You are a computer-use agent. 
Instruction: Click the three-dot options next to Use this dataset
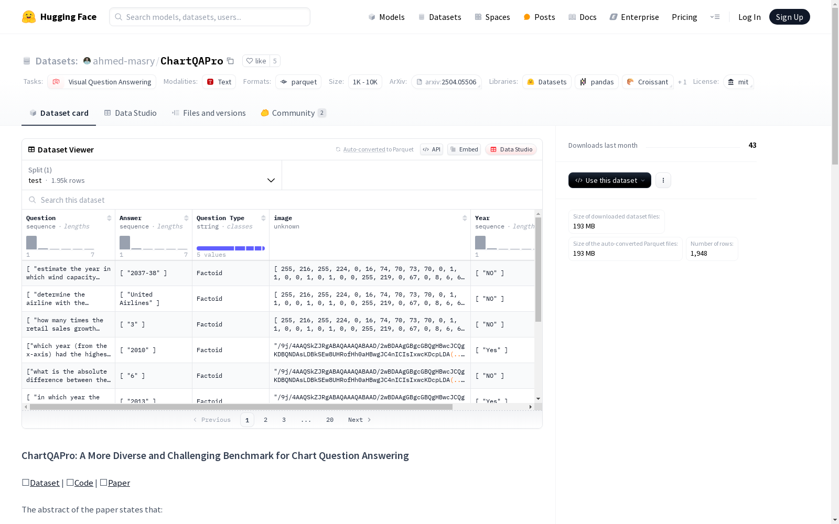tap(663, 180)
